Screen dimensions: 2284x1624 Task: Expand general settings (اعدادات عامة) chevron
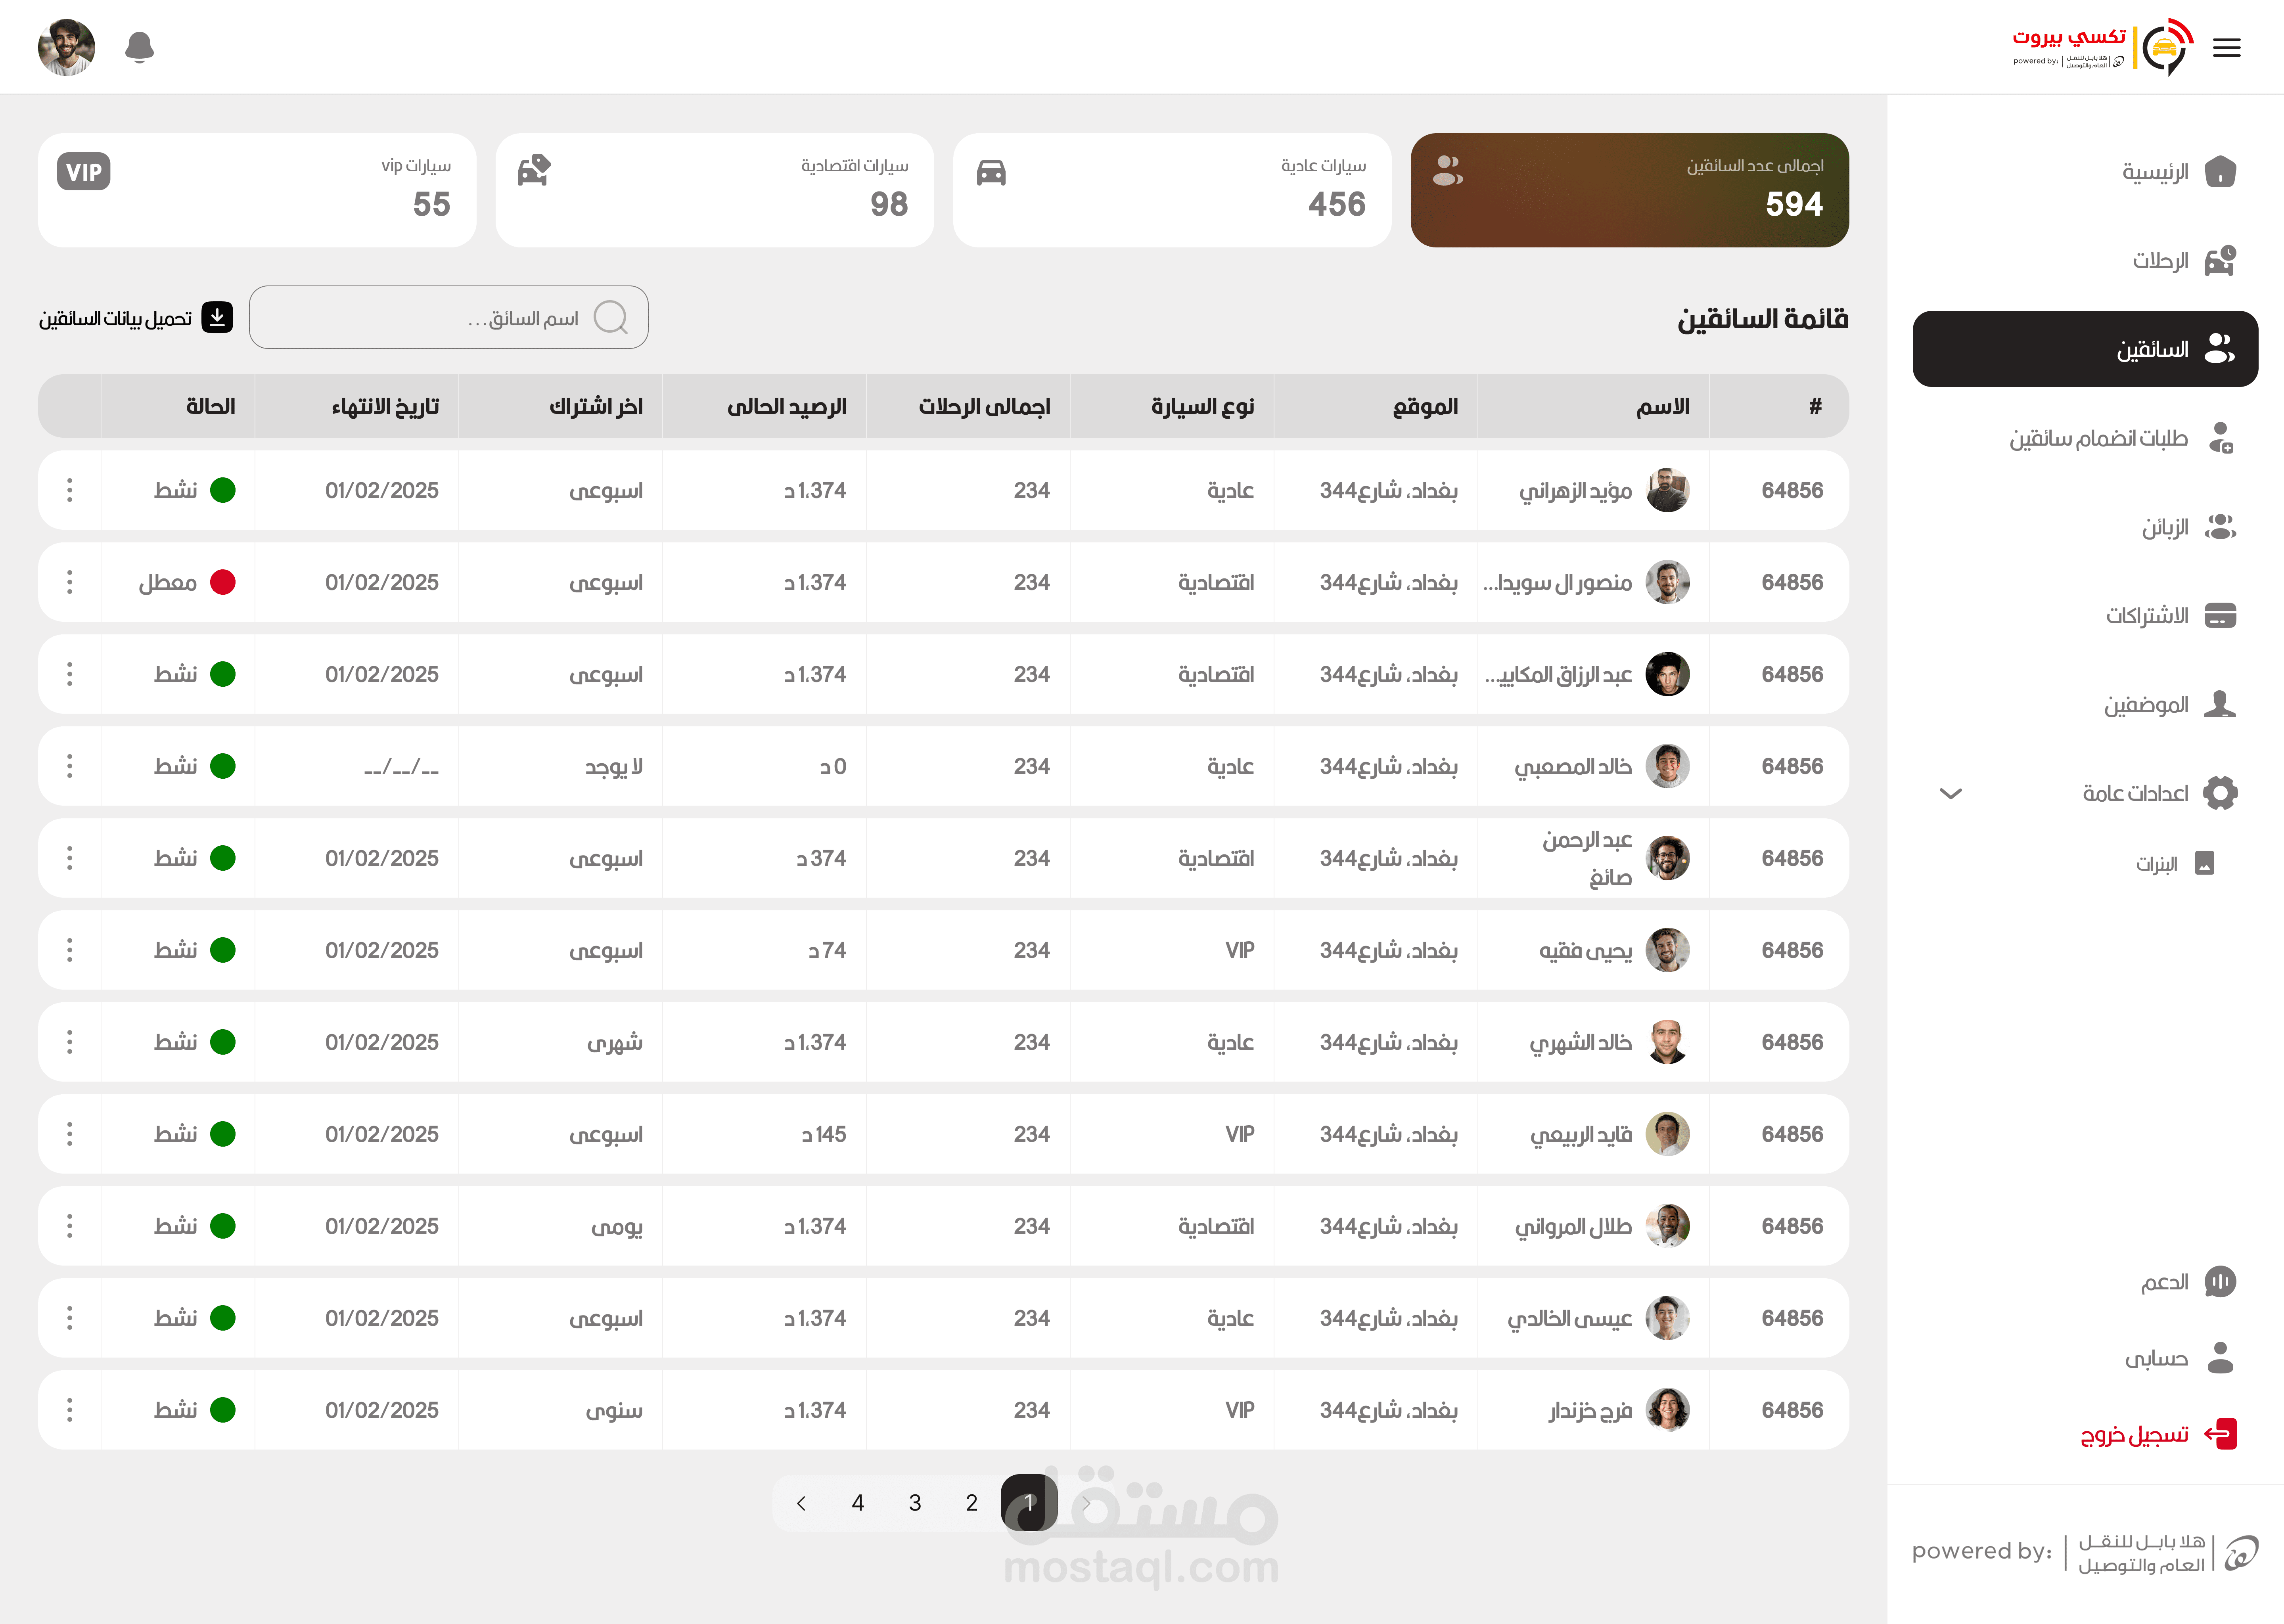[x=1950, y=793]
